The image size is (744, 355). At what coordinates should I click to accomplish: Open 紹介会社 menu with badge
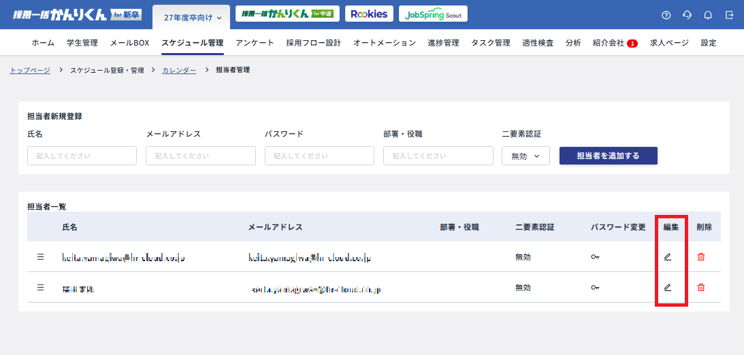click(x=615, y=43)
